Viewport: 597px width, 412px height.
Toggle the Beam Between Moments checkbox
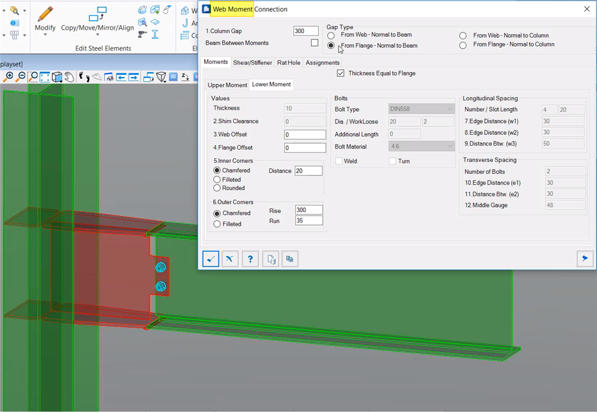click(x=315, y=43)
